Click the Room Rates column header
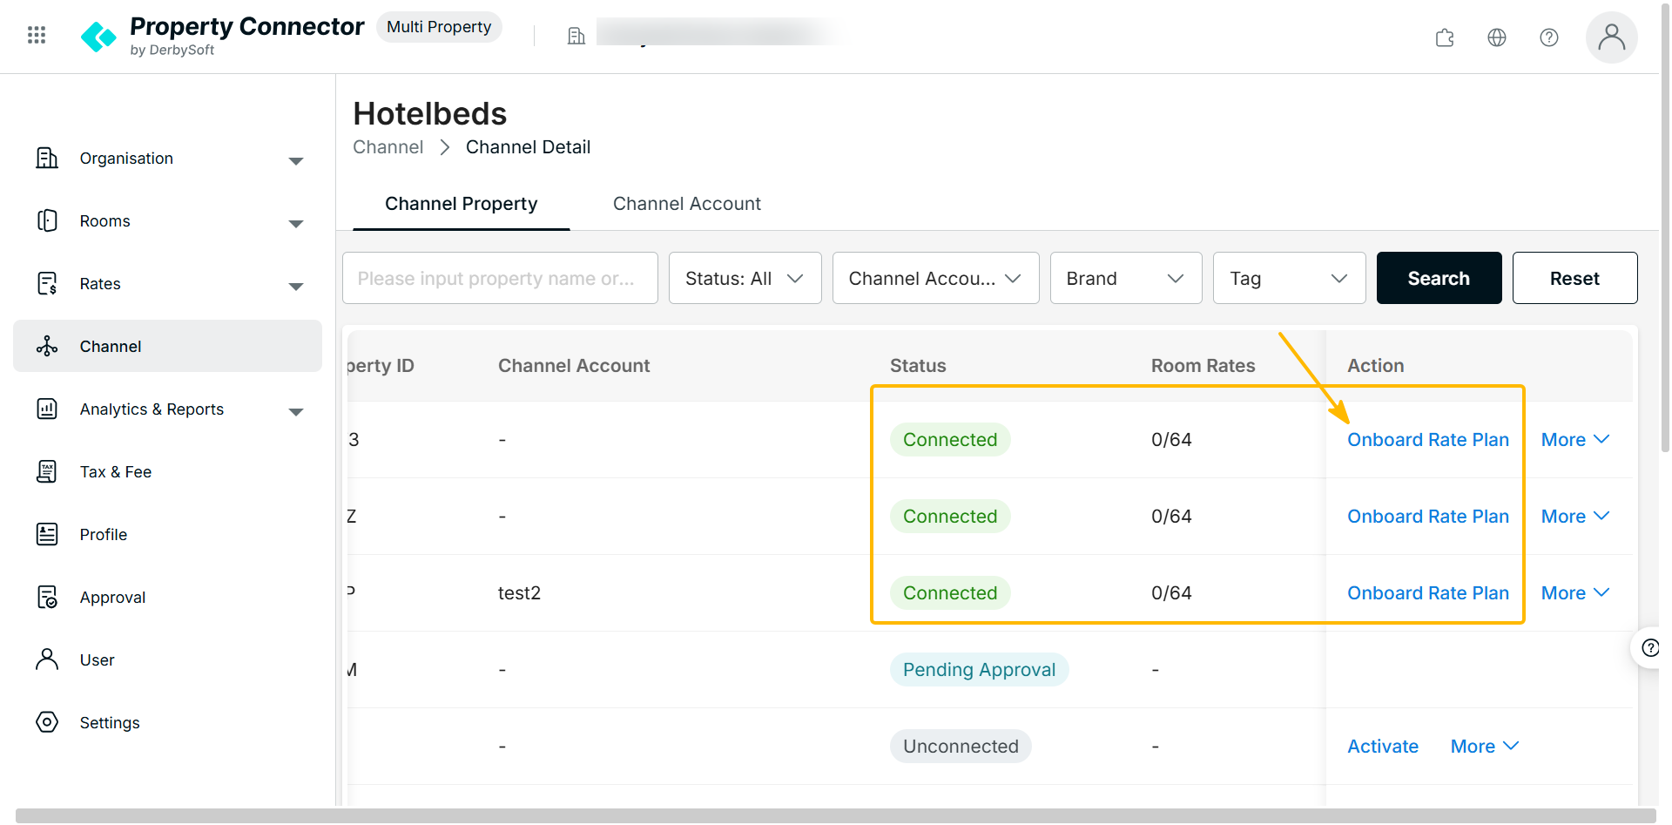The height and width of the screenshot is (825, 1672). pyautogui.click(x=1203, y=366)
